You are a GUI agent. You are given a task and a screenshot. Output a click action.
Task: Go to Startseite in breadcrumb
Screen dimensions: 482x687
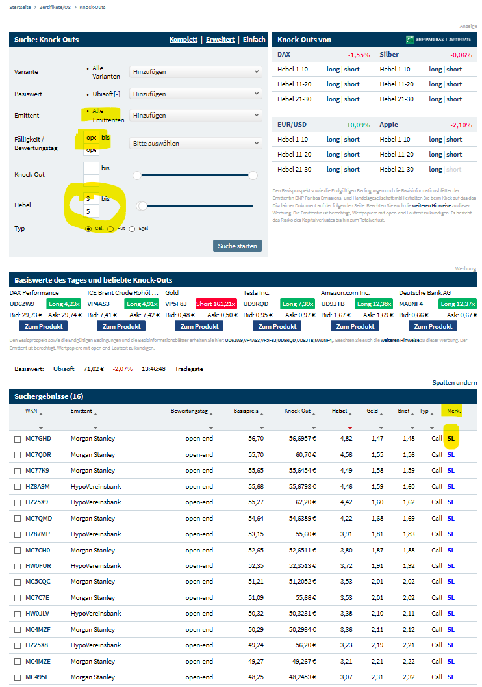[20, 7]
